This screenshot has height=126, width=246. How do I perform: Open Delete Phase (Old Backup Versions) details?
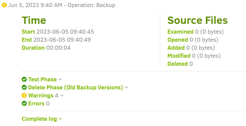tap(76, 88)
